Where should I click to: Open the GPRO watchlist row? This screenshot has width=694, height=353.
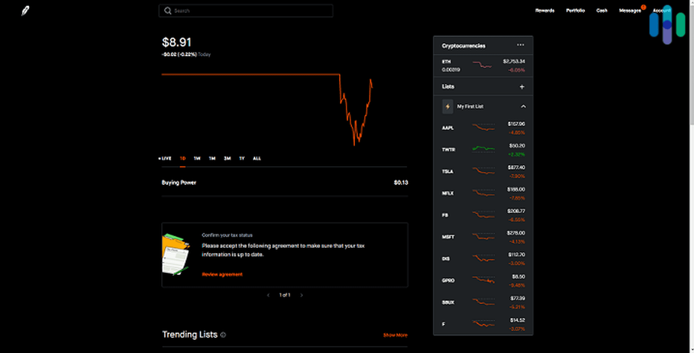pyautogui.click(x=483, y=281)
